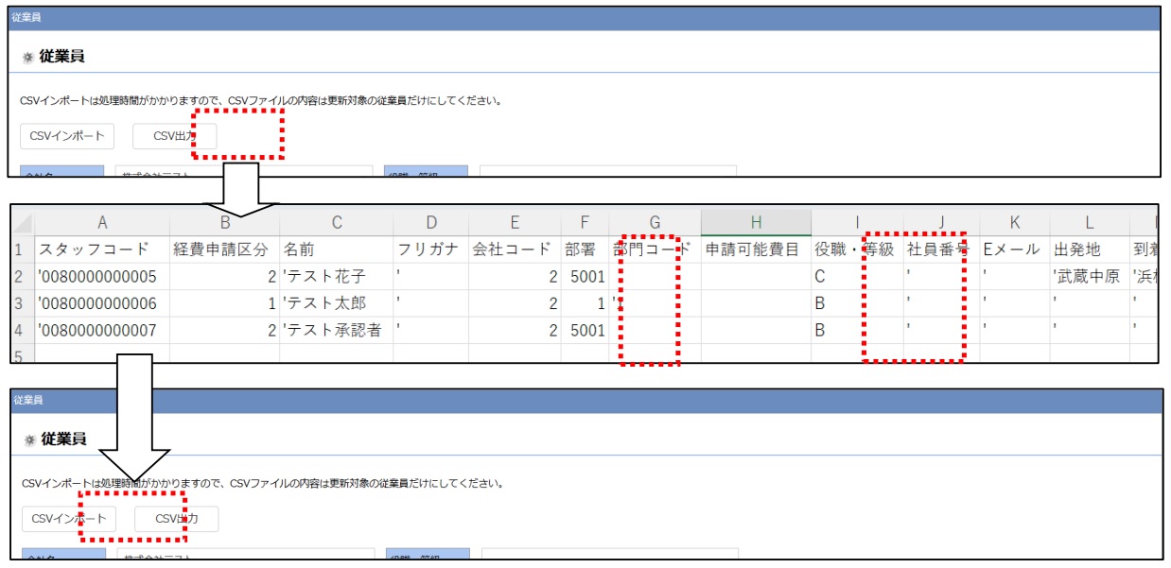Select the '武蔵中原 departure cell

(1089, 277)
